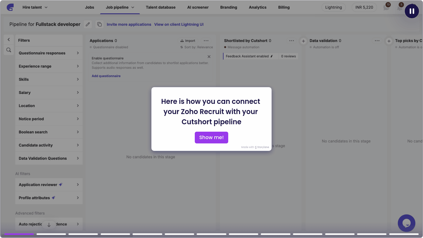Open the Data validation three-dots menu
This screenshot has height=238, width=423.
coord(377,40)
